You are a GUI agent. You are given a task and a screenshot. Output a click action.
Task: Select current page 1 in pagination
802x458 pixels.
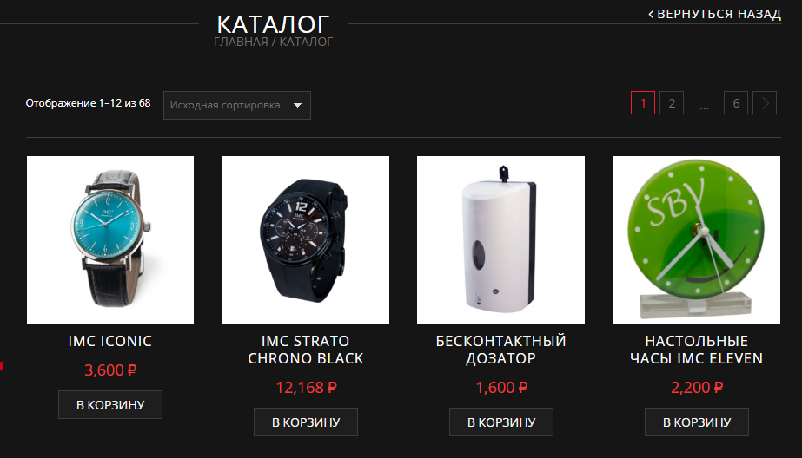tap(643, 103)
